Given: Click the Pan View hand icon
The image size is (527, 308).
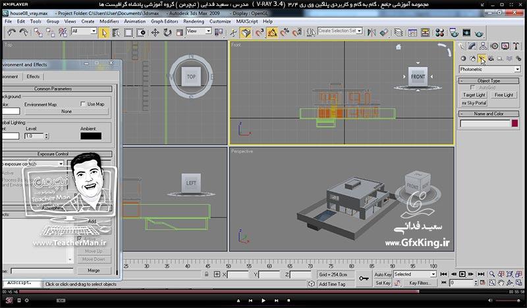Looking at the screenshot, I should 501,283.
